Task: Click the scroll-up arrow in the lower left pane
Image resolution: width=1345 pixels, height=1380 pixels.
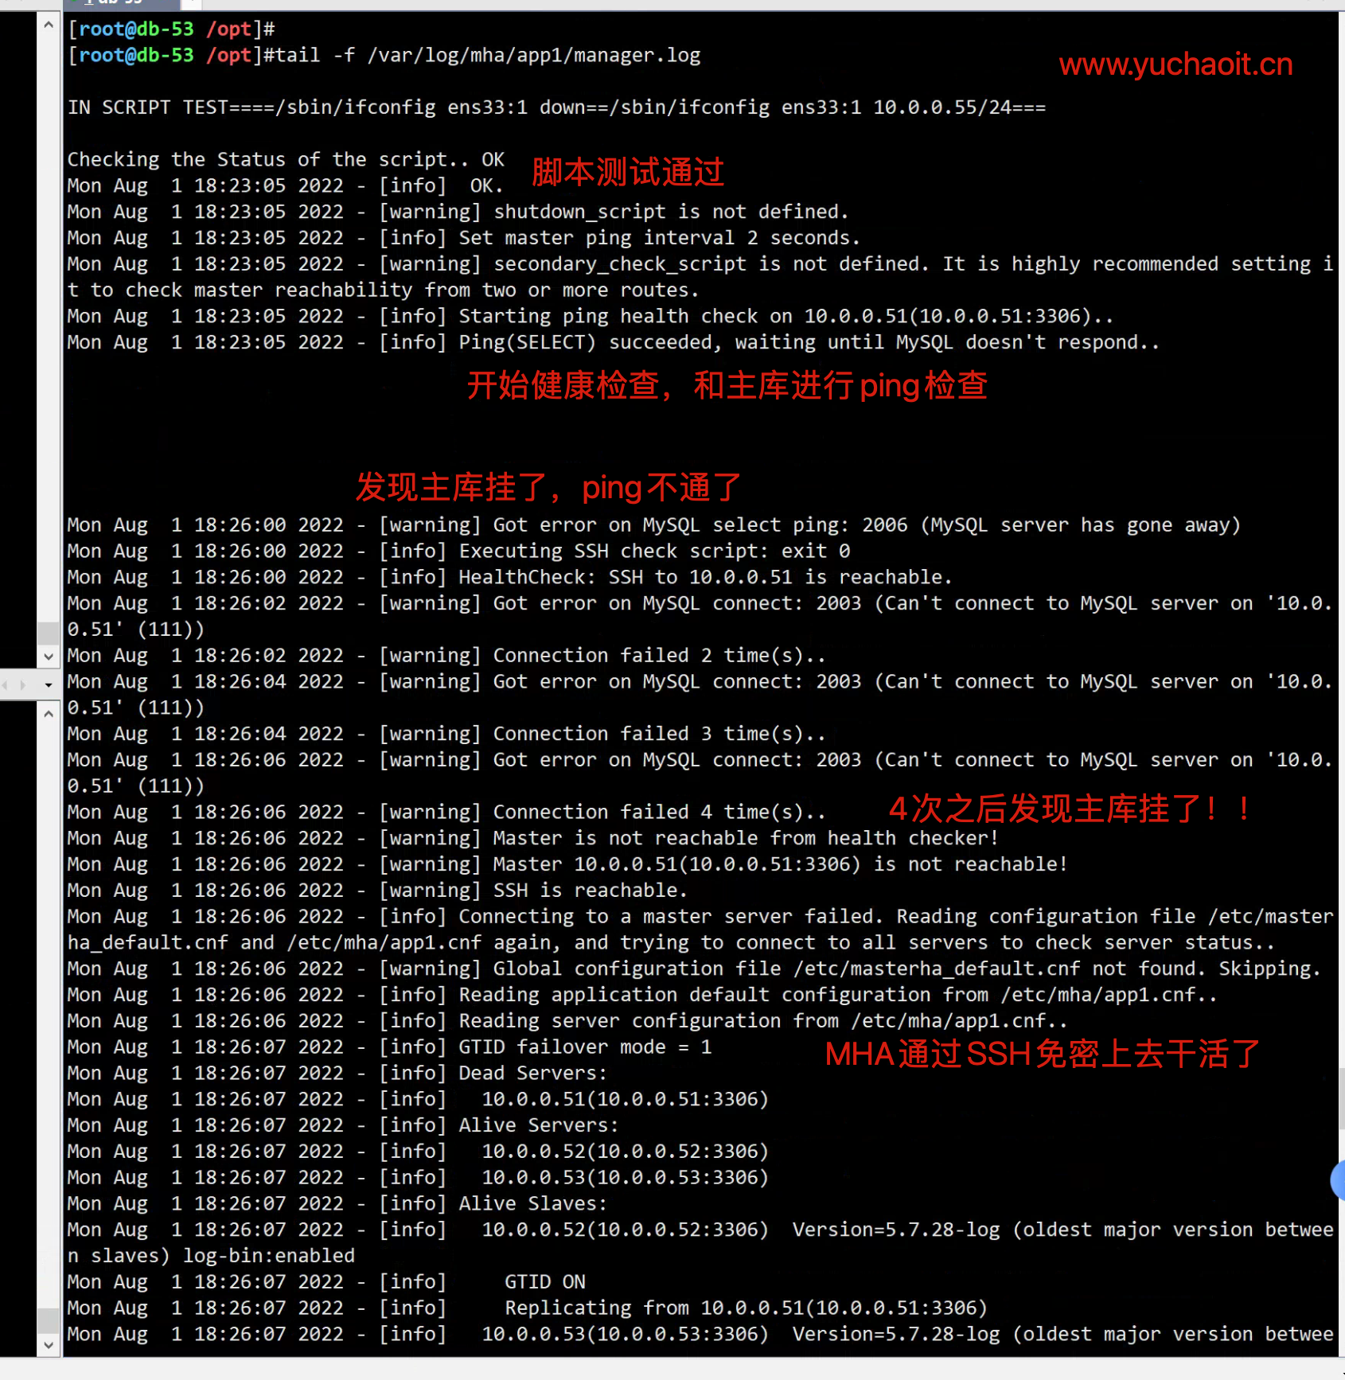Action: (x=49, y=714)
